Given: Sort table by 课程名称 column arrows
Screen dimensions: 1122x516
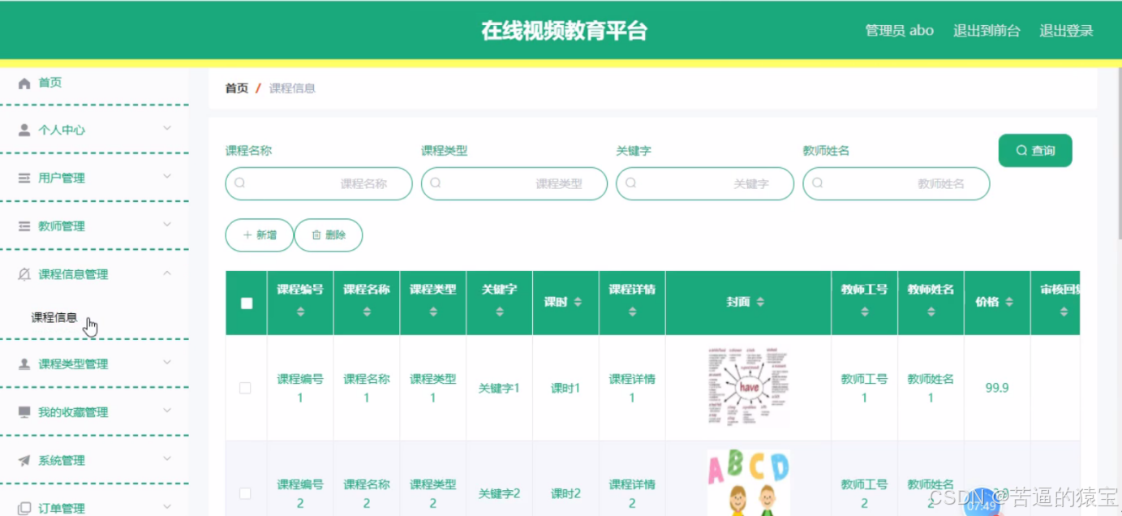Looking at the screenshot, I should [367, 312].
